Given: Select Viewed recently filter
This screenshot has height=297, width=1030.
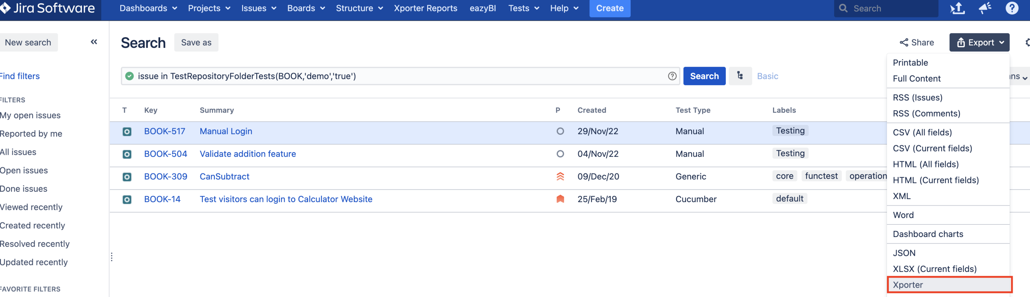Looking at the screenshot, I should point(31,207).
